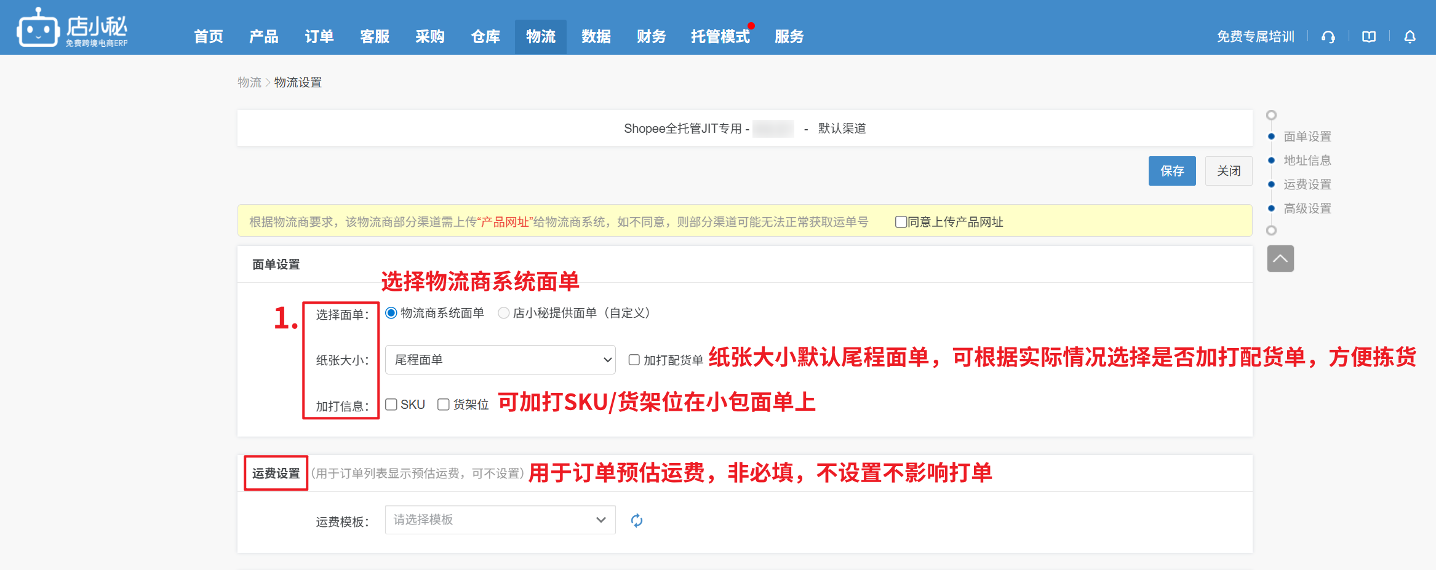1436x570 pixels.
Task: Select 店小秘提供面单 radio option
Action: [x=504, y=313]
